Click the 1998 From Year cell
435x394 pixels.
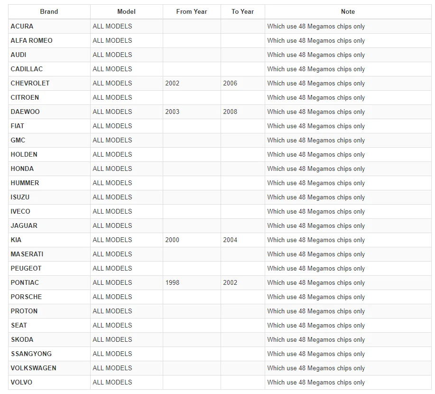click(172, 282)
